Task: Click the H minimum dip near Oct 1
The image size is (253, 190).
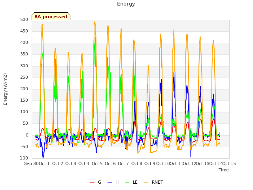Action: (43, 158)
